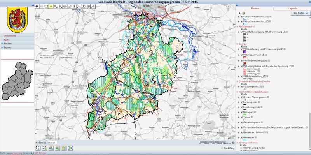Select the measure distance ruler tool
Screen dimensions: 311x155
coord(93,6)
